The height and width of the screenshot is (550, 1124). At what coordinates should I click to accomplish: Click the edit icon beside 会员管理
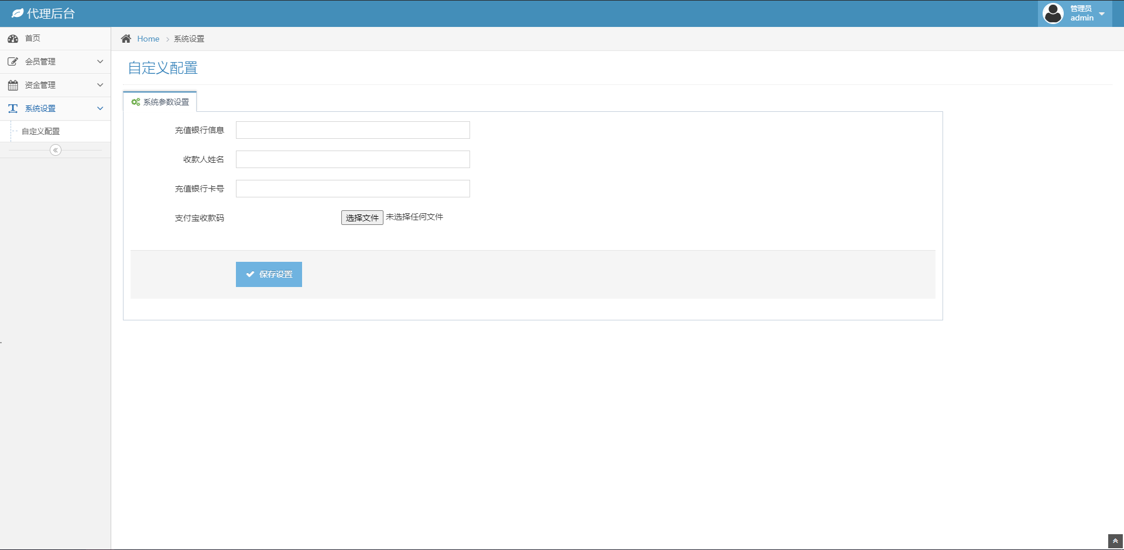click(13, 62)
